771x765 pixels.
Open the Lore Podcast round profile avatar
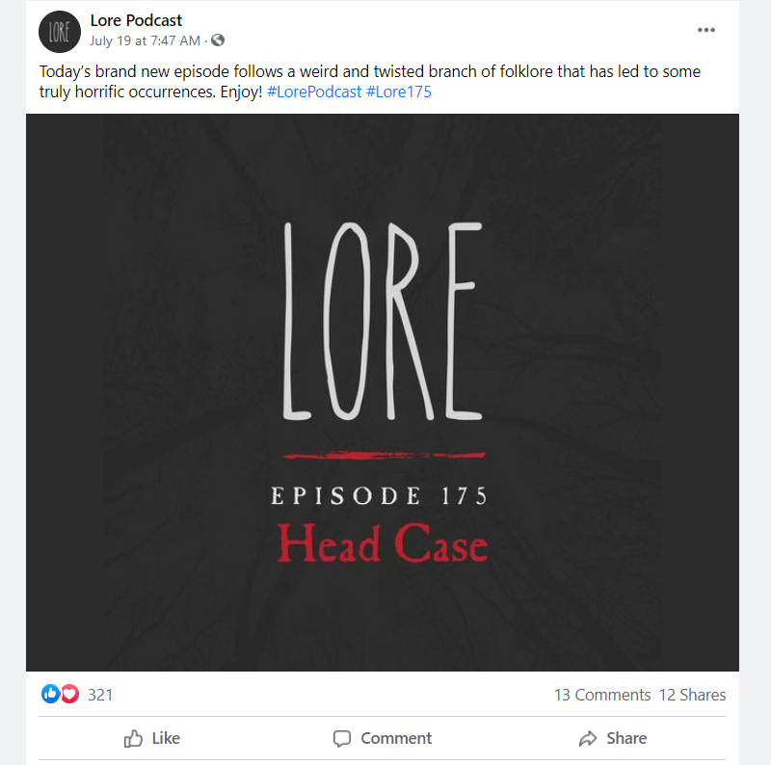(60, 32)
